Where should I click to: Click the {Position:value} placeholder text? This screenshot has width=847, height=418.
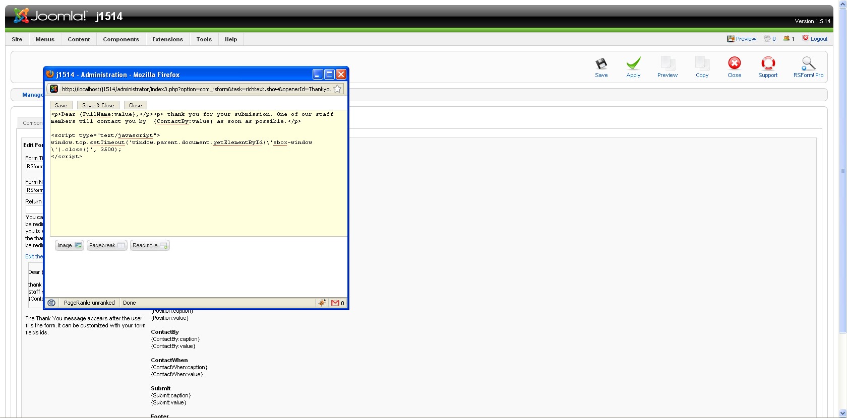click(x=170, y=318)
